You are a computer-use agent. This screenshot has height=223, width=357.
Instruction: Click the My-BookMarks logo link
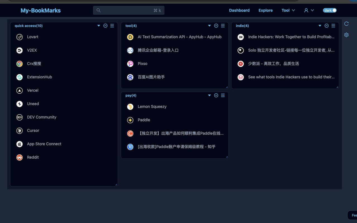(41, 11)
